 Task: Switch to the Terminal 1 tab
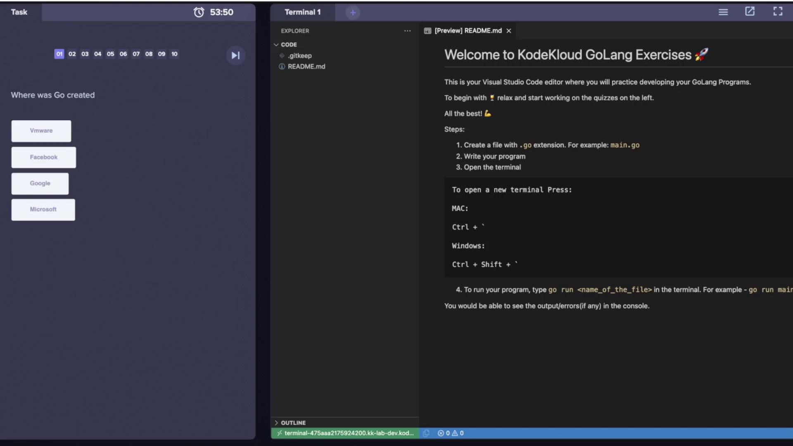(x=302, y=12)
